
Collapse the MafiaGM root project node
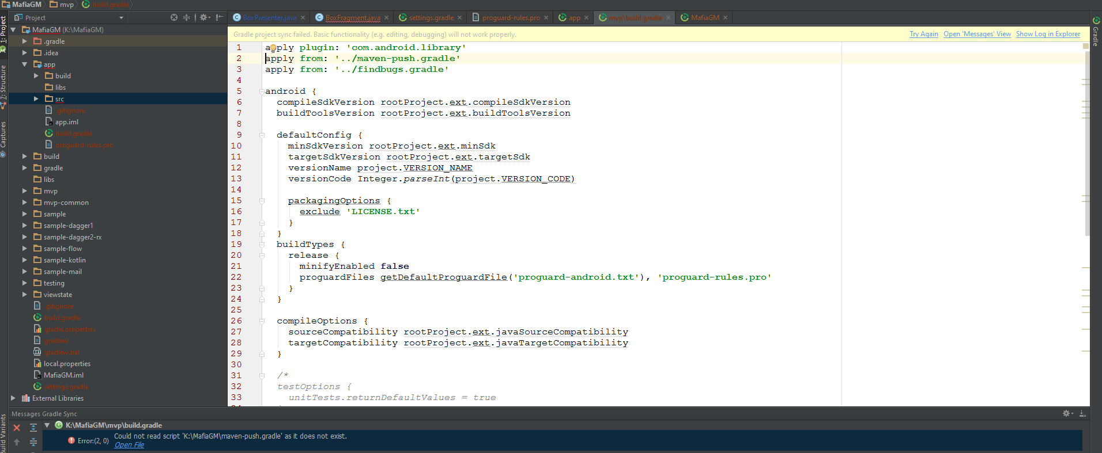pos(13,30)
